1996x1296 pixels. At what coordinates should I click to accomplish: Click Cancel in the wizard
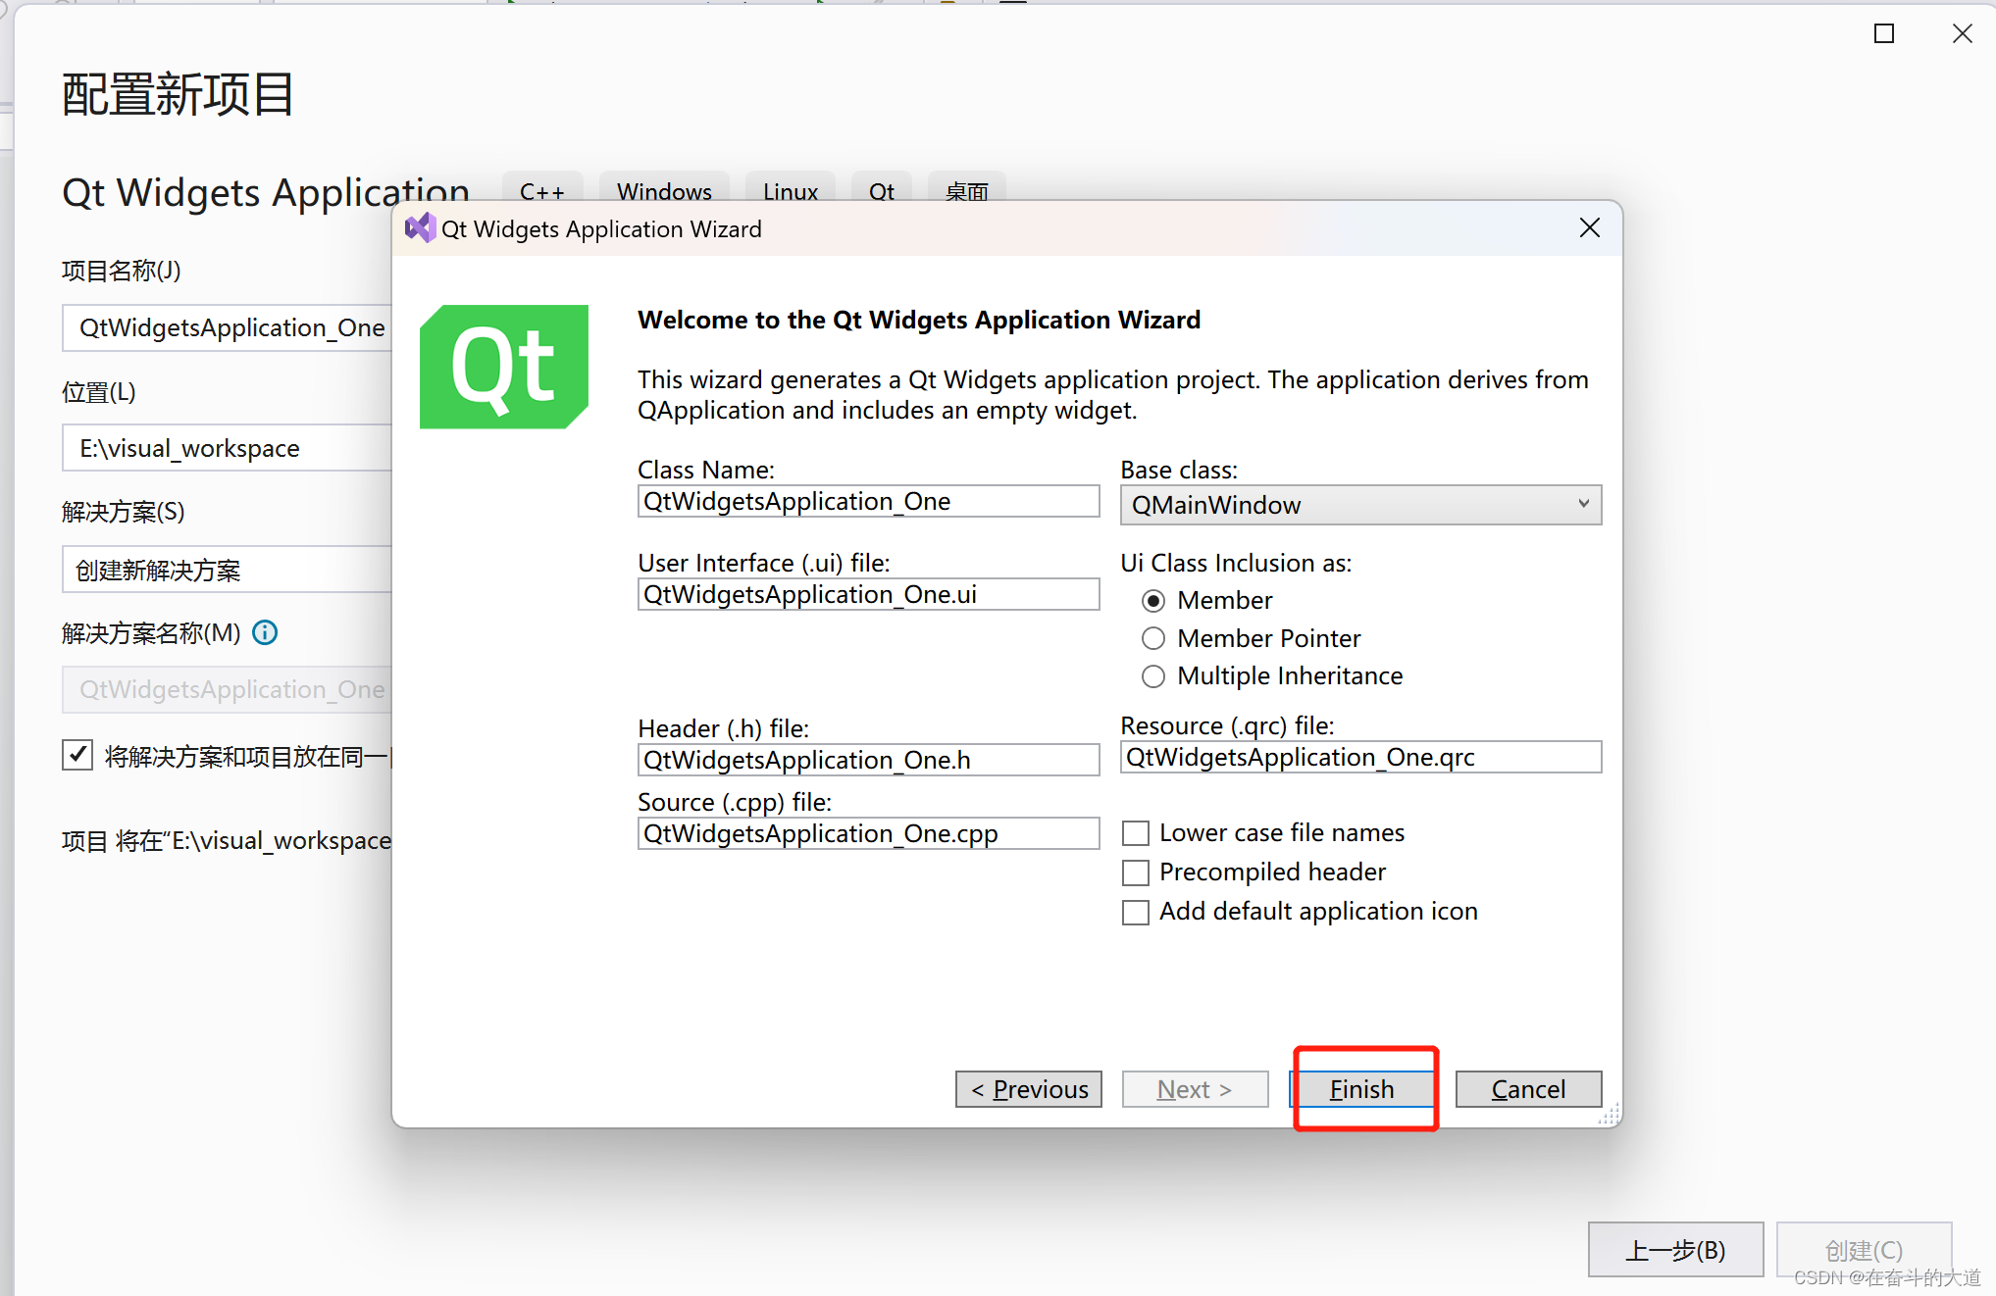(1527, 1089)
